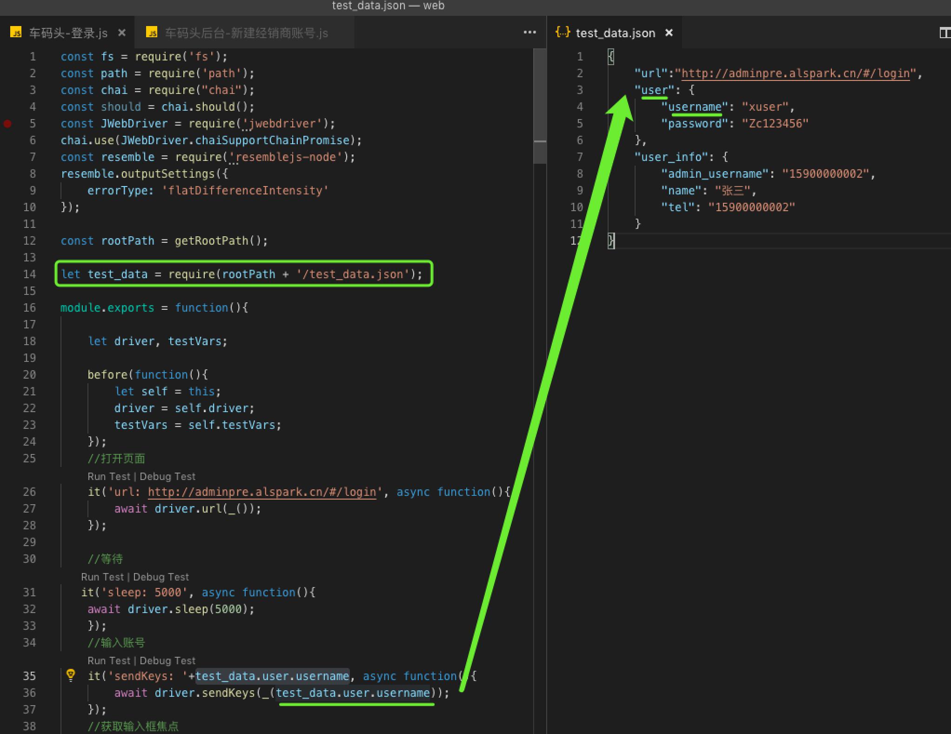Click Run Test above the url test
Image resolution: width=951 pixels, height=734 pixels.
[109, 476]
